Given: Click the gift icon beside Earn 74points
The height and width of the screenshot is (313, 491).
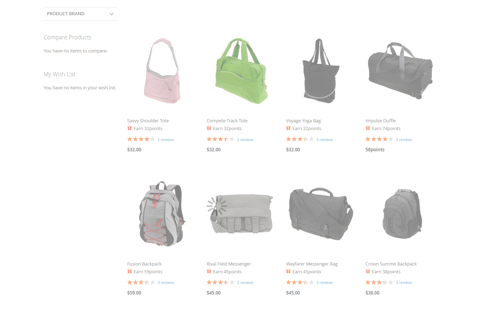Looking at the screenshot, I should tap(368, 128).
